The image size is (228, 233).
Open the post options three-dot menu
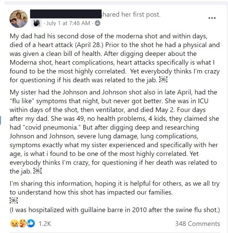pos(212,18)
